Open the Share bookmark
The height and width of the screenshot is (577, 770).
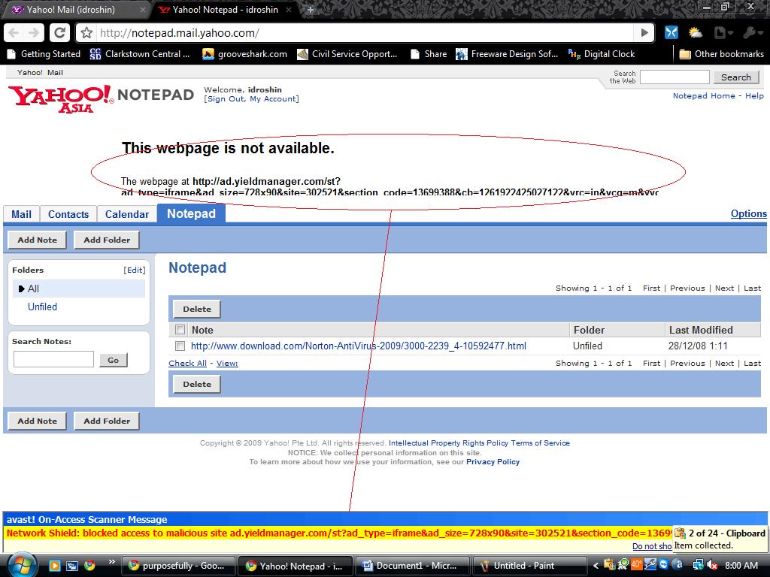point(429,54)
